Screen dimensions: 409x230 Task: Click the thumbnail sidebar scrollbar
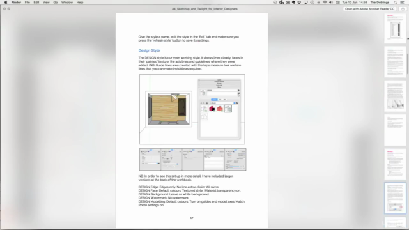[408, 64]
